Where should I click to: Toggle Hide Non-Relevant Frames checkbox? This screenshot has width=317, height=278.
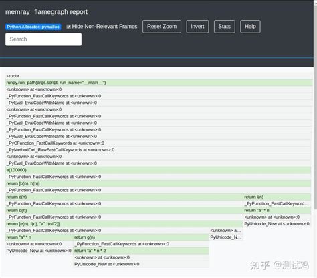point(69,27)
